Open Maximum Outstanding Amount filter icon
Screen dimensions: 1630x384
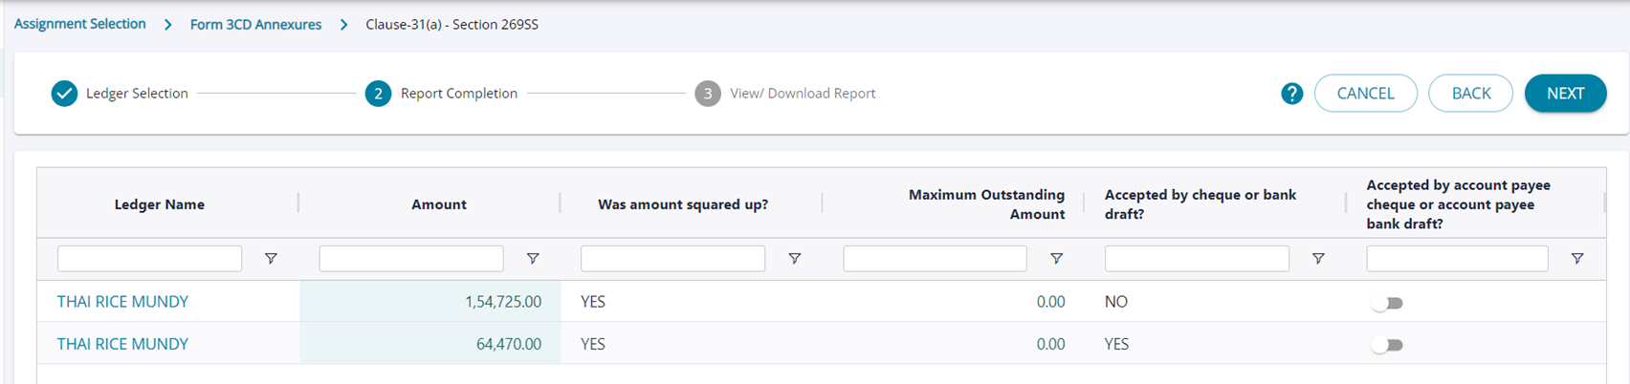1056,259
